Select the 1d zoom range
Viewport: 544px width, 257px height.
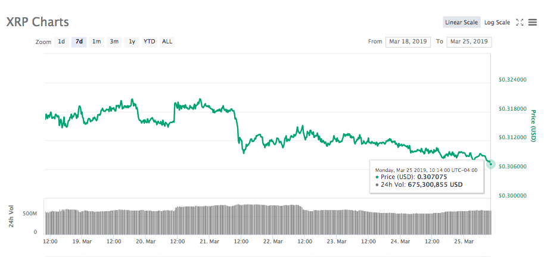(61, 42)
